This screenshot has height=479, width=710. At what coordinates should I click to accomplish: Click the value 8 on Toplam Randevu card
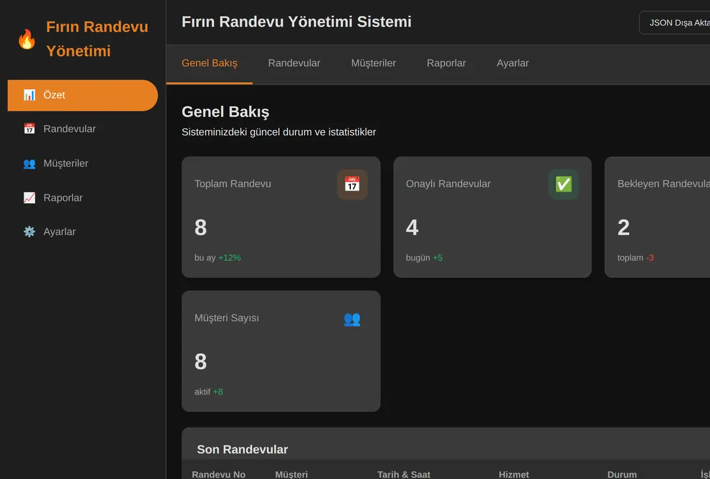point(201,227)
